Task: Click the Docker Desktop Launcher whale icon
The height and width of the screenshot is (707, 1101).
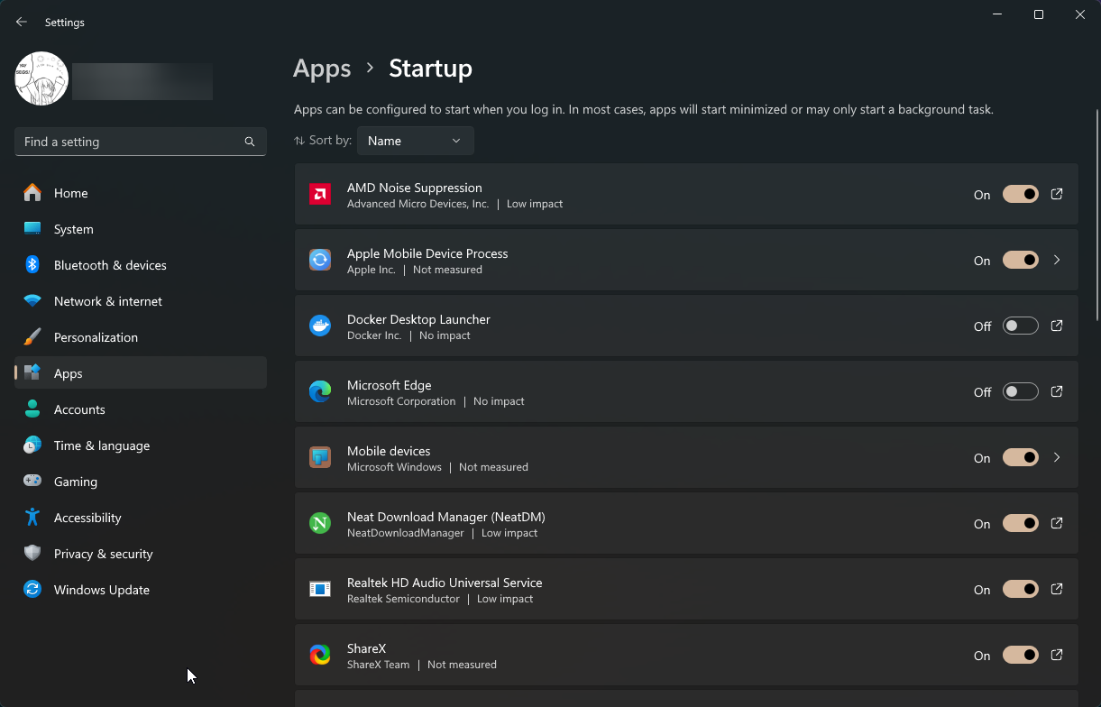Action: point(320,326)
